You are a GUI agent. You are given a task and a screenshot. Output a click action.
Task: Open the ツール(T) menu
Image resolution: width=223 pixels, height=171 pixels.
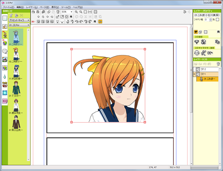(x=66, y=7)
